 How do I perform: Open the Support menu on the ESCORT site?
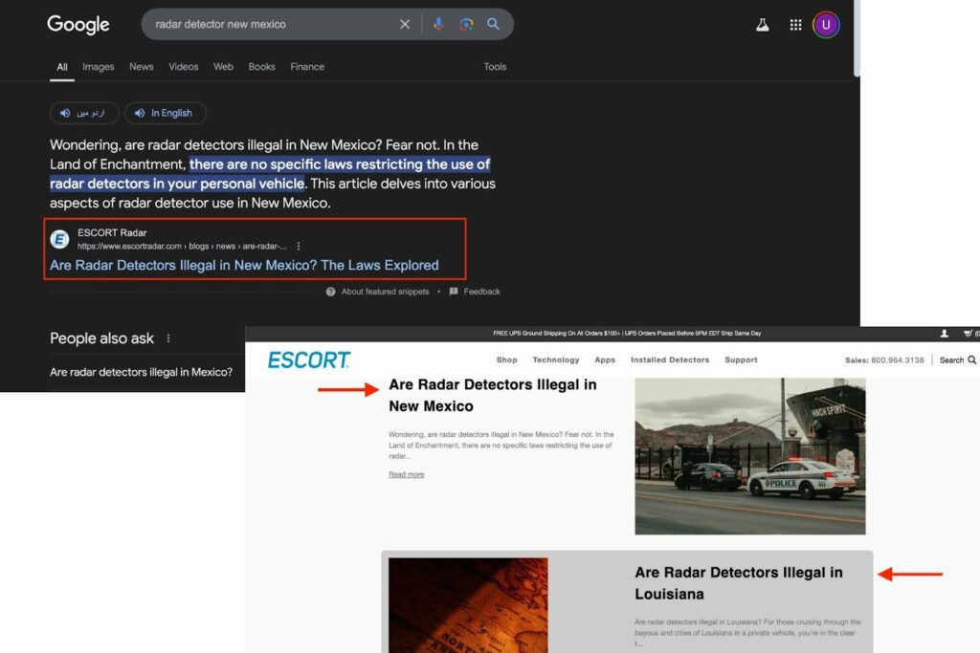pyautogui.click(x=742, y=360)
